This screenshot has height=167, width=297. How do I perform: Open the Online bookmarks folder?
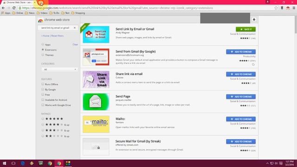18,13
